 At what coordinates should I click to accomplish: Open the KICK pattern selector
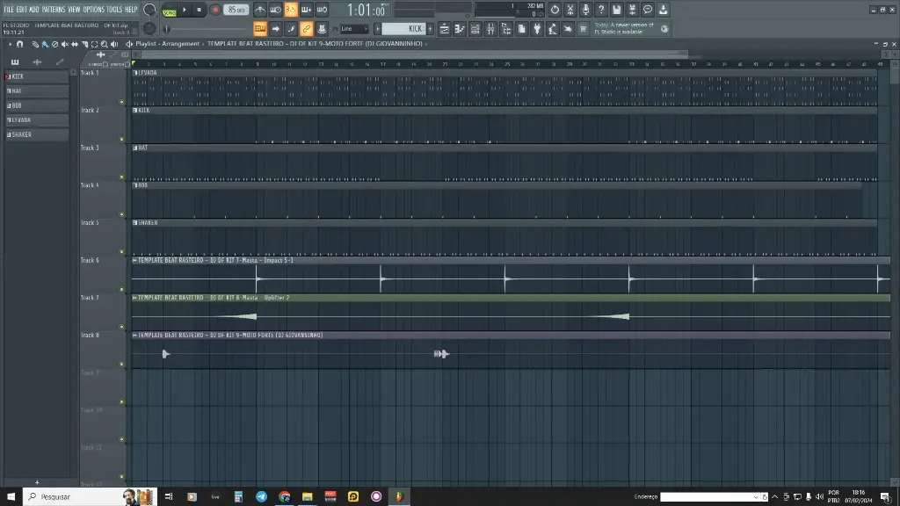pyautogui.click(x=403, y=29)
